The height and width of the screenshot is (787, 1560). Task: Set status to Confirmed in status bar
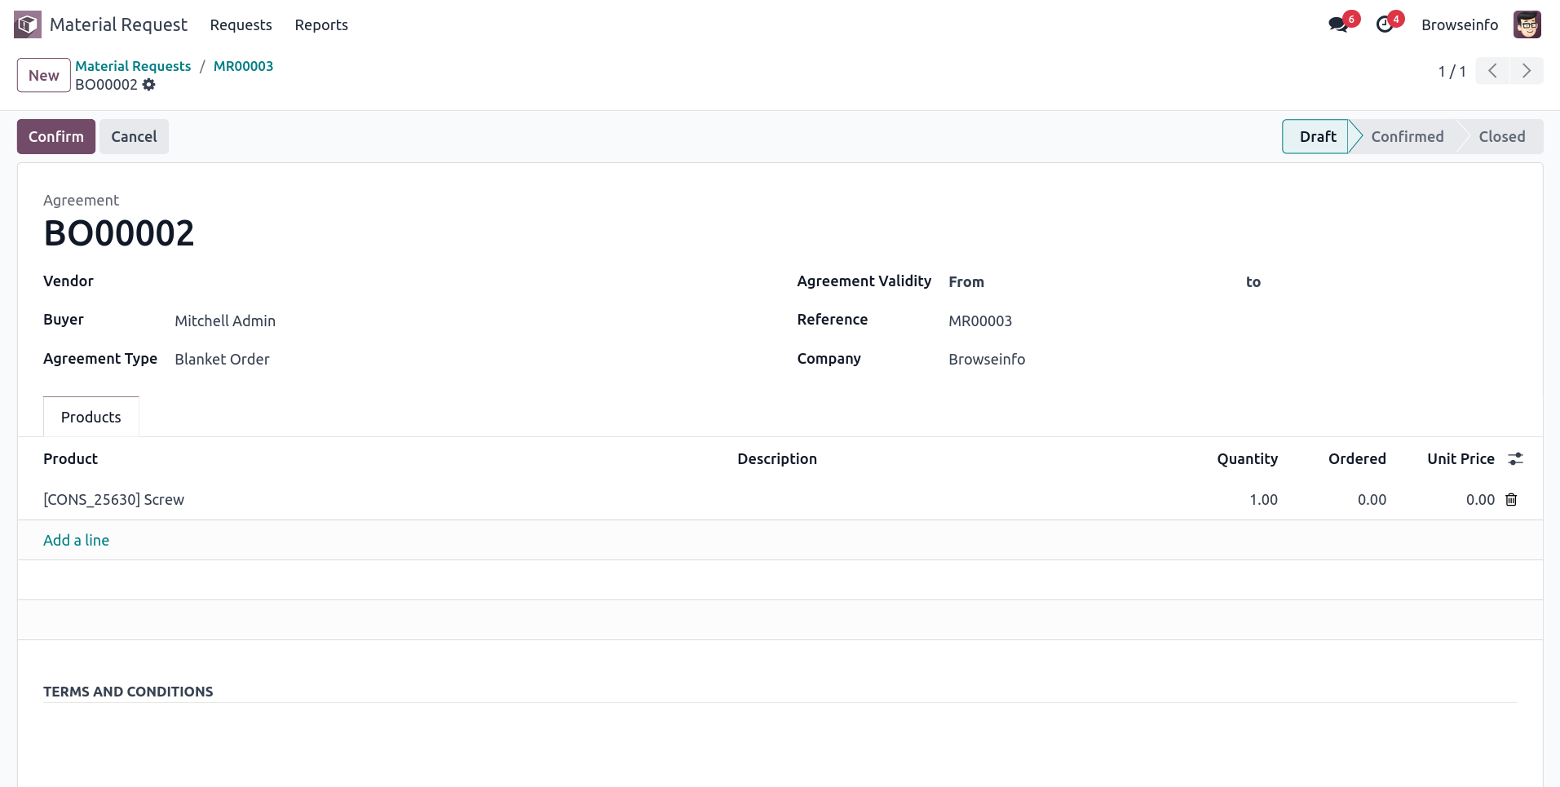[x=1407, y=137]
